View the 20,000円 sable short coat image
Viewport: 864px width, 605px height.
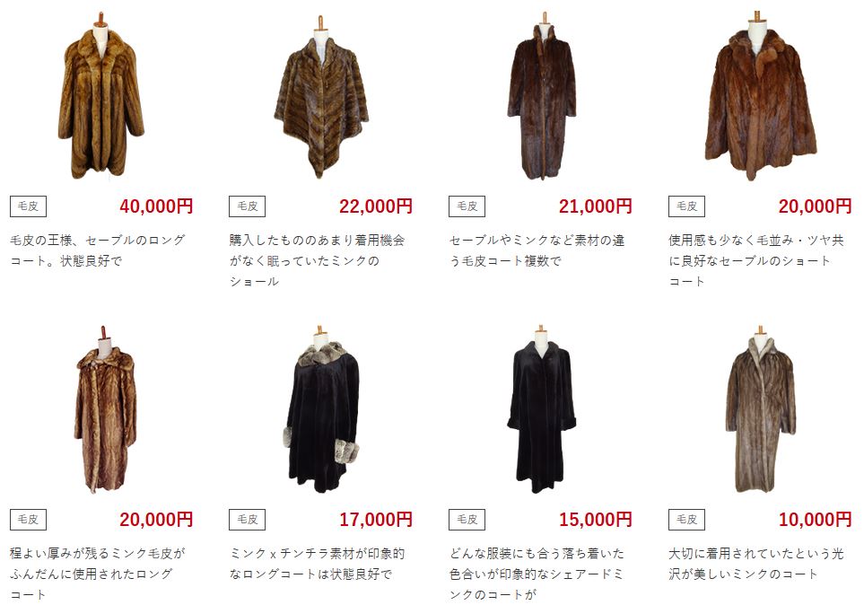click(761, 95)
